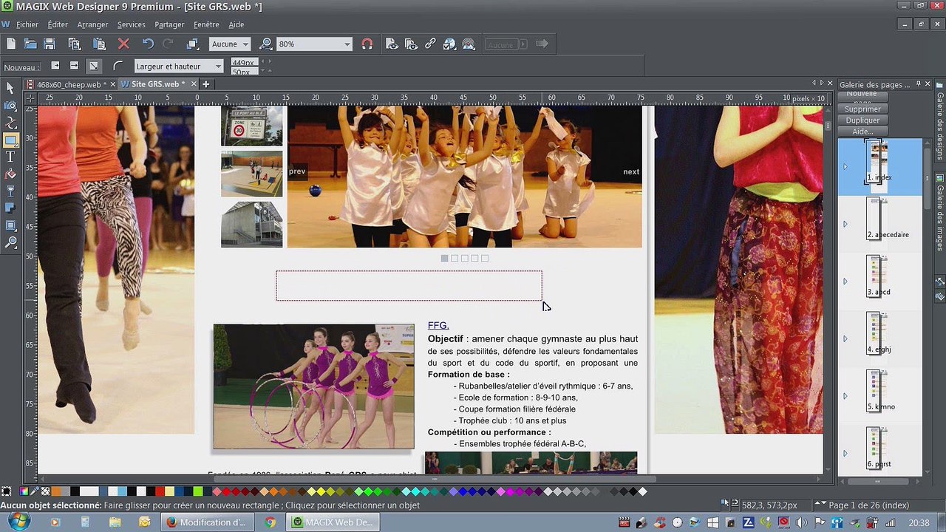Select the 2. abecedaire page thumbnail
The height and width of the screenshot is (532, 946).
point(876,218)
